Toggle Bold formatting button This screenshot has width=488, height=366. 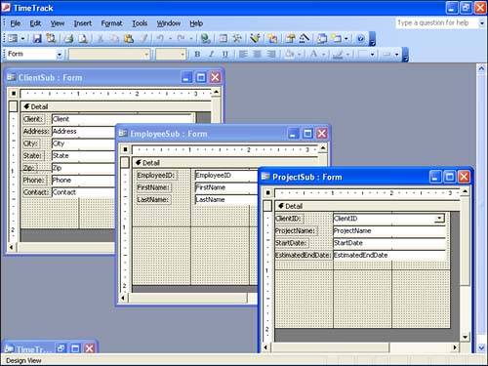click(197, 54)
